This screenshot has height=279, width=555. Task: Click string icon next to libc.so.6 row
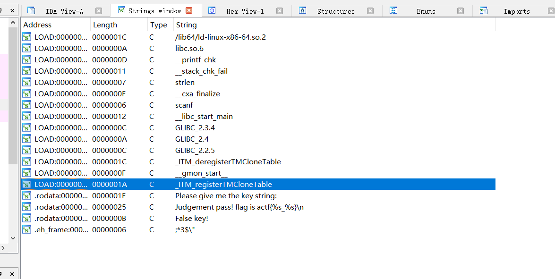click(x=27, y=48)
